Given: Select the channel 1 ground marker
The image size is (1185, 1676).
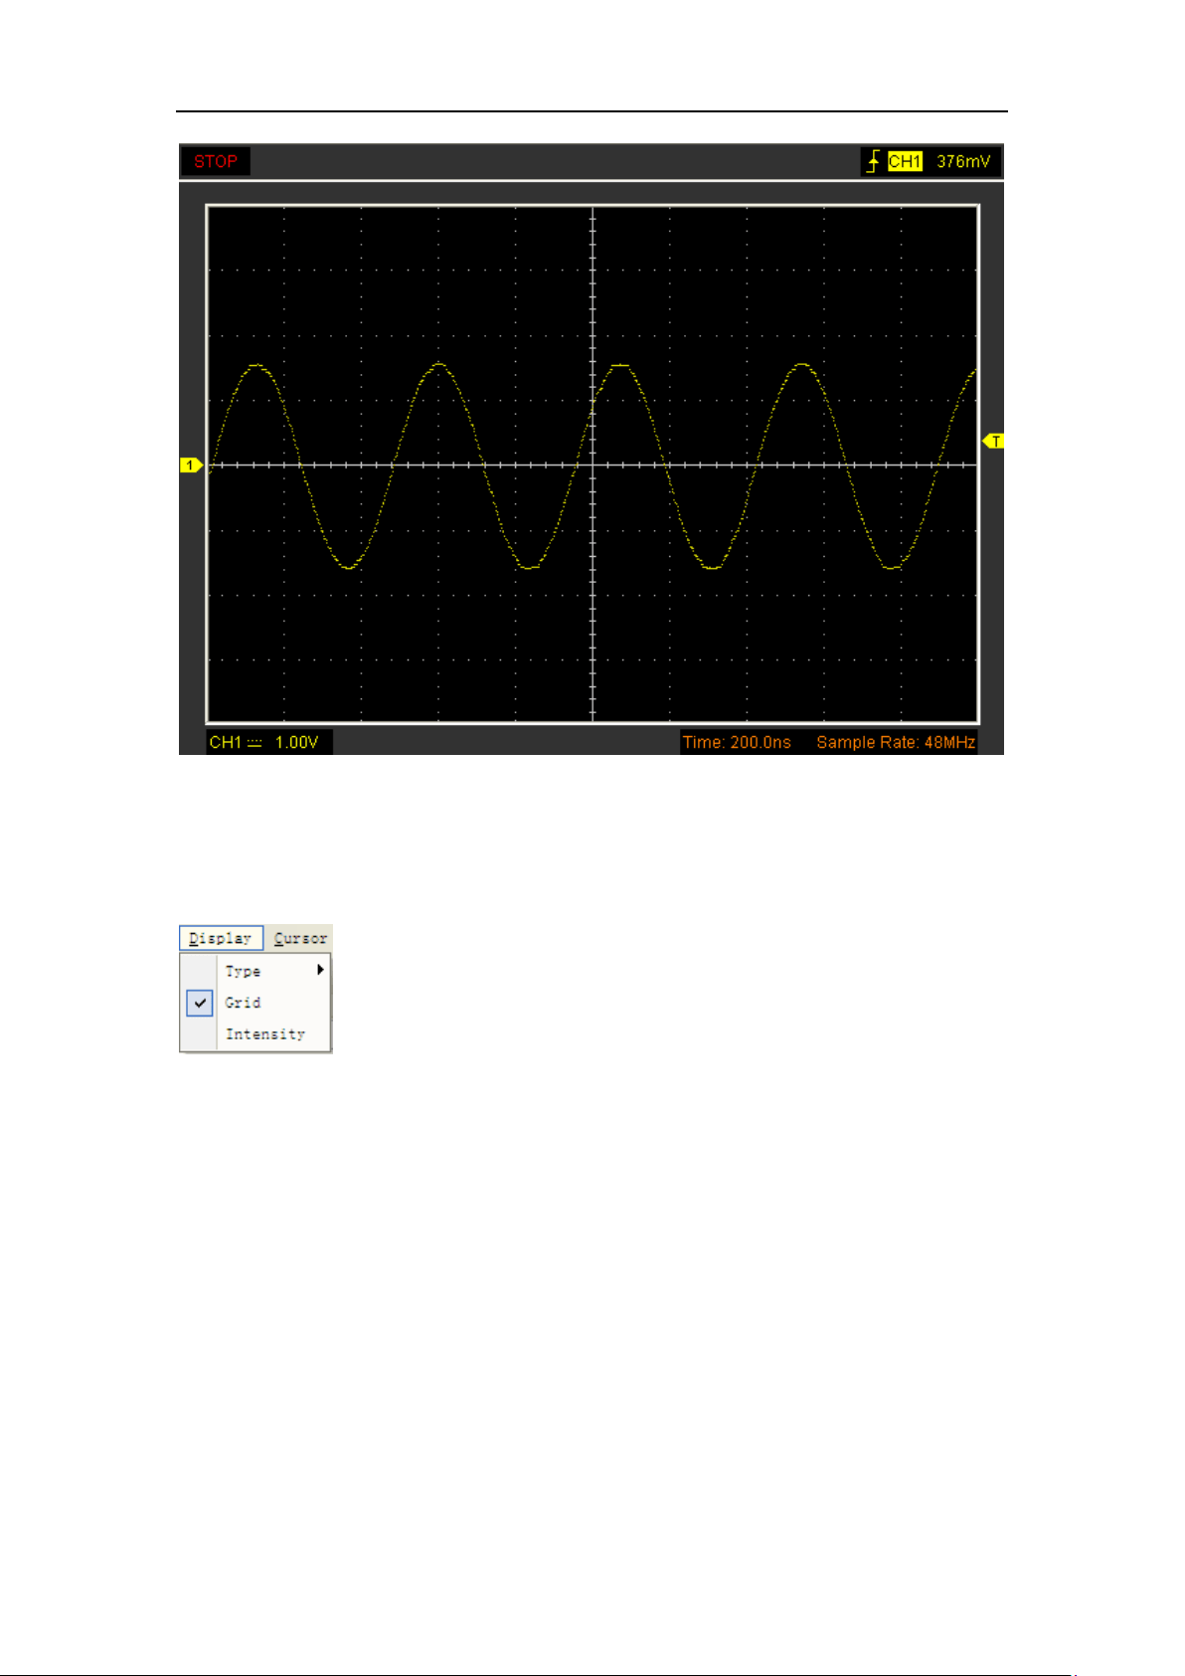Looking at the screenshot, I should (191, 466).
